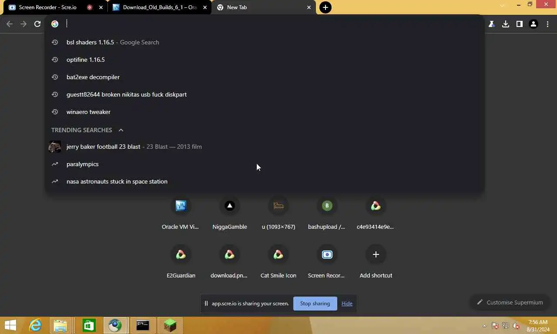Click the sharing bar drag handle
The width and height of the screenshot is (557, 334).
pos(206,304)
